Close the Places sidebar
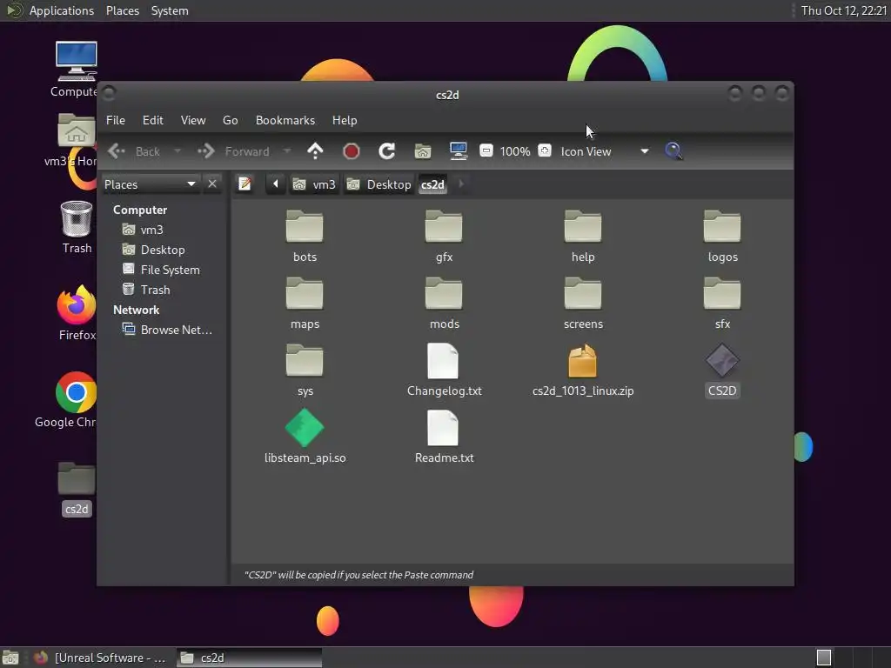Viewport: 891px width, 668px height. pyautogui.click(x=212, y=184)
